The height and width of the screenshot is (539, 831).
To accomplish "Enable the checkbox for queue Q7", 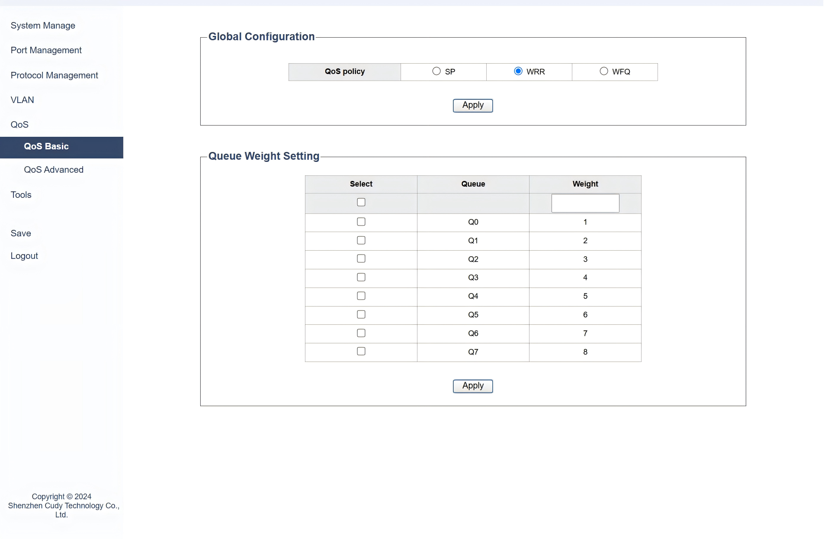I will pyautogui.click(x=361, y=351).
